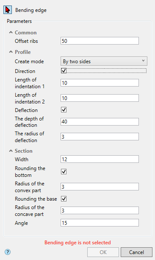Click the OK button
155x260 pixels.
(x=103, y=252)
